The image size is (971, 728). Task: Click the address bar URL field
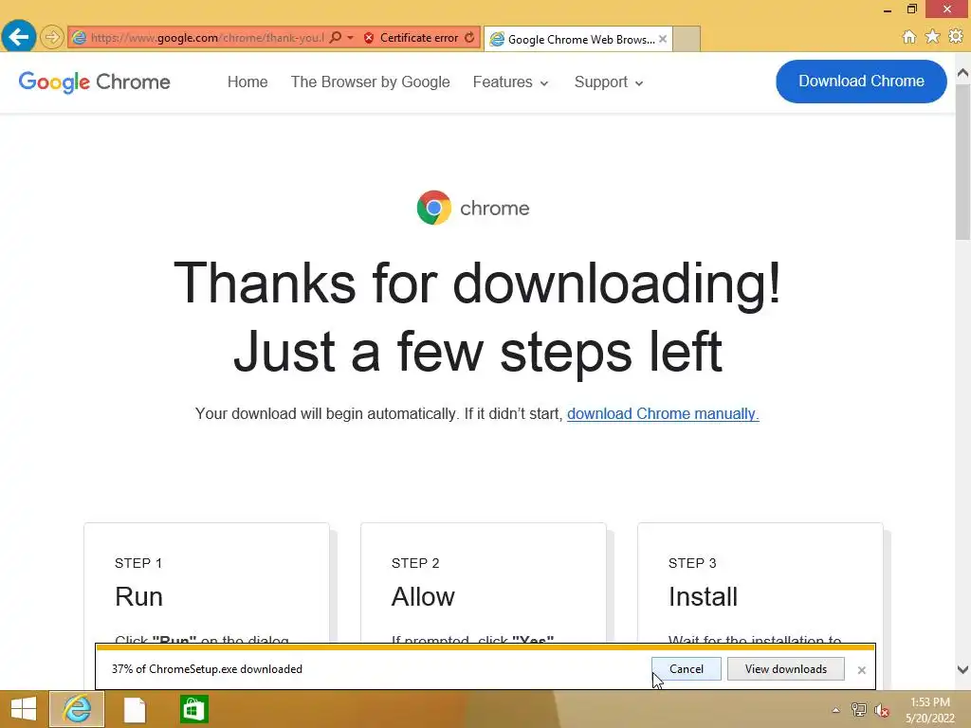[x=207, y=38]
